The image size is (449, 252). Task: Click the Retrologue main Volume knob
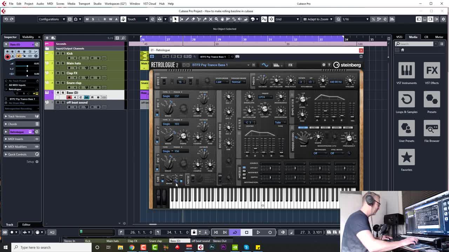[x=349, y=81]
